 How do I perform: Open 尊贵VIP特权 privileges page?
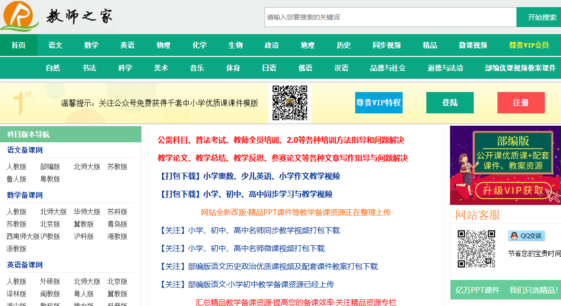[378, 102]
